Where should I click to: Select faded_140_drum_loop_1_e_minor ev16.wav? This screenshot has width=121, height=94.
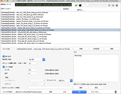pyautogui.click(x=60, y=34)
